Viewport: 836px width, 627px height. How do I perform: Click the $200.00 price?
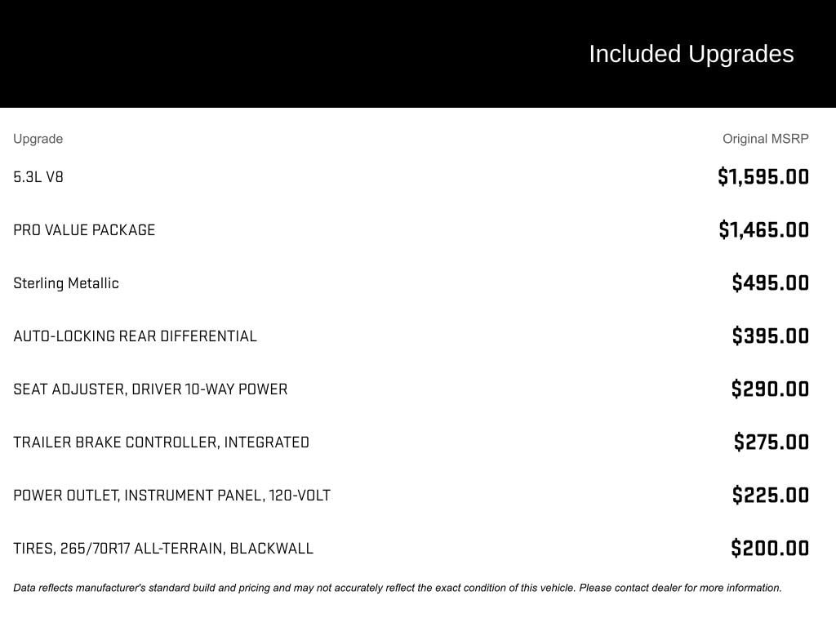770,549
